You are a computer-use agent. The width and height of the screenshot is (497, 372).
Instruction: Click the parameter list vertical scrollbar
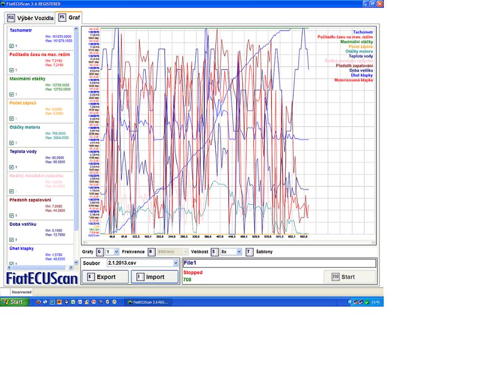(76, 141)
